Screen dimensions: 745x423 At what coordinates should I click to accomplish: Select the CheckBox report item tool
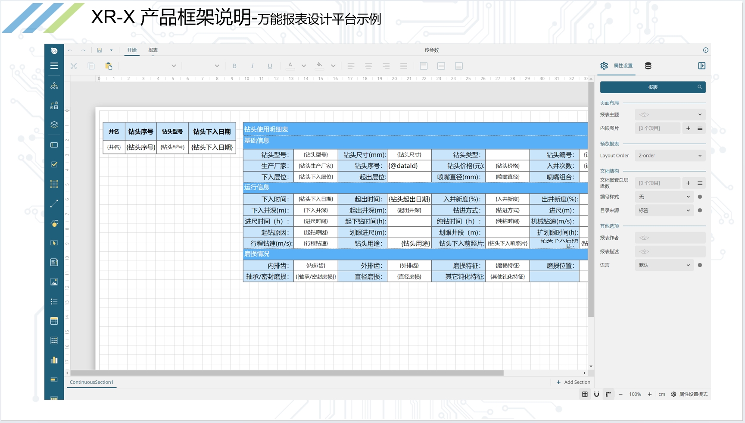(54, 164)
